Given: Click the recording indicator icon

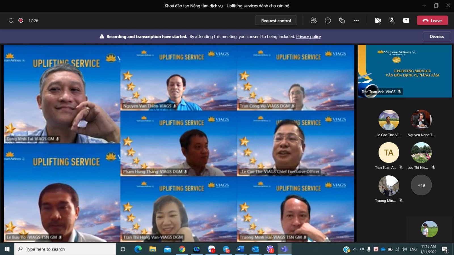Looking at the screenshot, I should [21, 20].
